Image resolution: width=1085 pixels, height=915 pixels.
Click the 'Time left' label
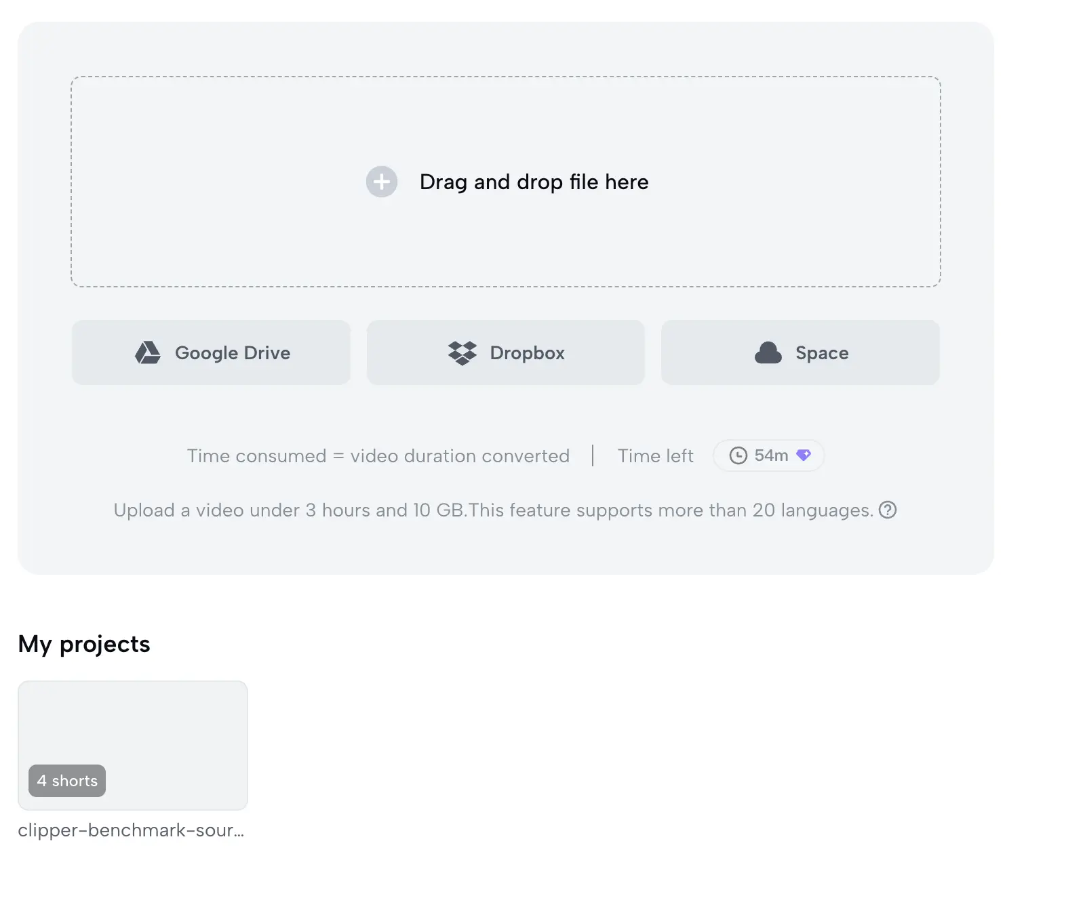tap(656, 456)
